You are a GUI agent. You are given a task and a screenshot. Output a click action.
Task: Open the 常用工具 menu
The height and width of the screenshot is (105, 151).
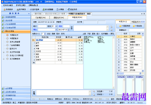click(21, 5)
